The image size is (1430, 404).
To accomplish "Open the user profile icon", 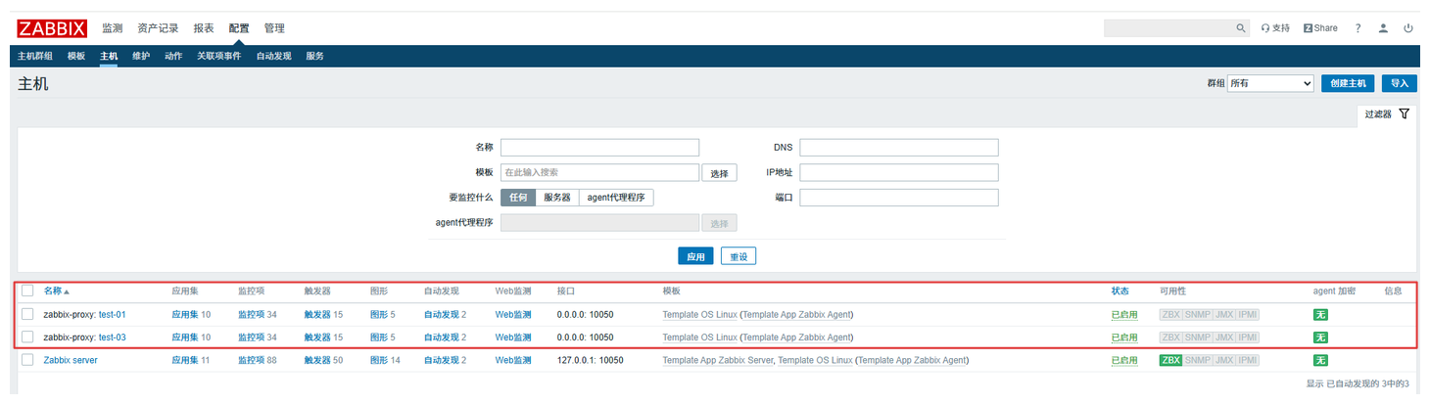I will (1383, 28).
